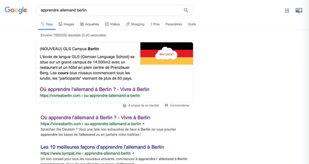Open the Images tab

point(66,24)
